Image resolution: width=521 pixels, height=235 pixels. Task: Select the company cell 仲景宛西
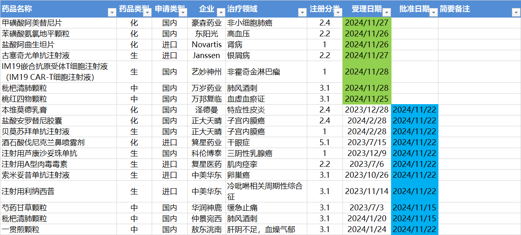click(207, 219)
